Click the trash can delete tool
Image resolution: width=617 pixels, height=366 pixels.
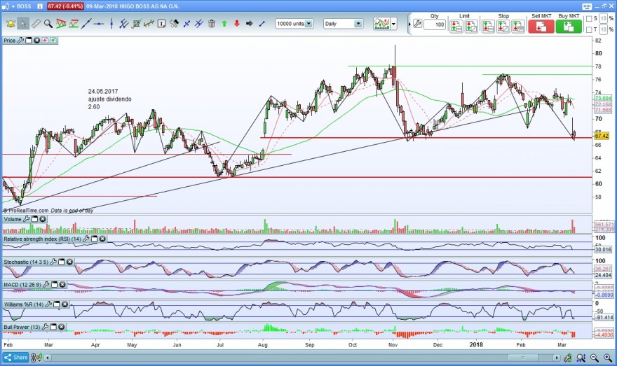212,24
